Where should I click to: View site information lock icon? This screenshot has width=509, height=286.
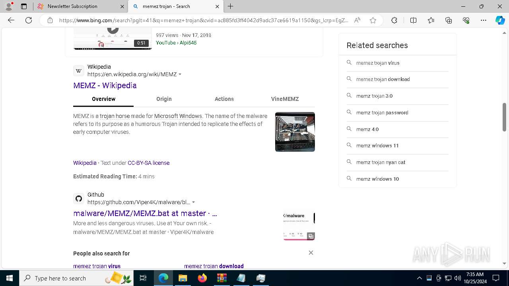[x=50, y=20]
